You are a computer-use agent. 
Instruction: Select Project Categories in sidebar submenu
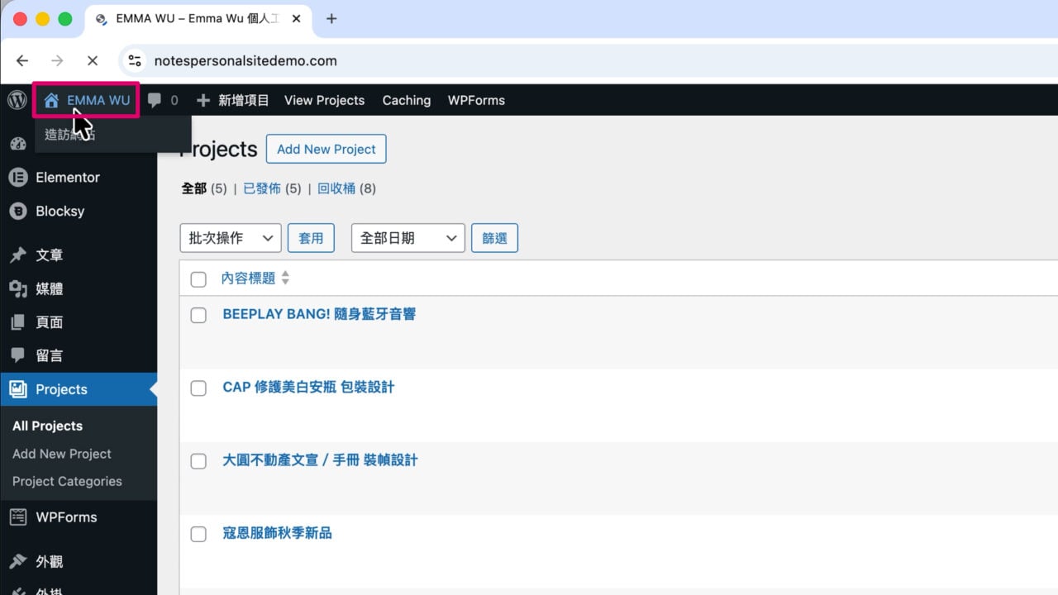tap(67, 481)
